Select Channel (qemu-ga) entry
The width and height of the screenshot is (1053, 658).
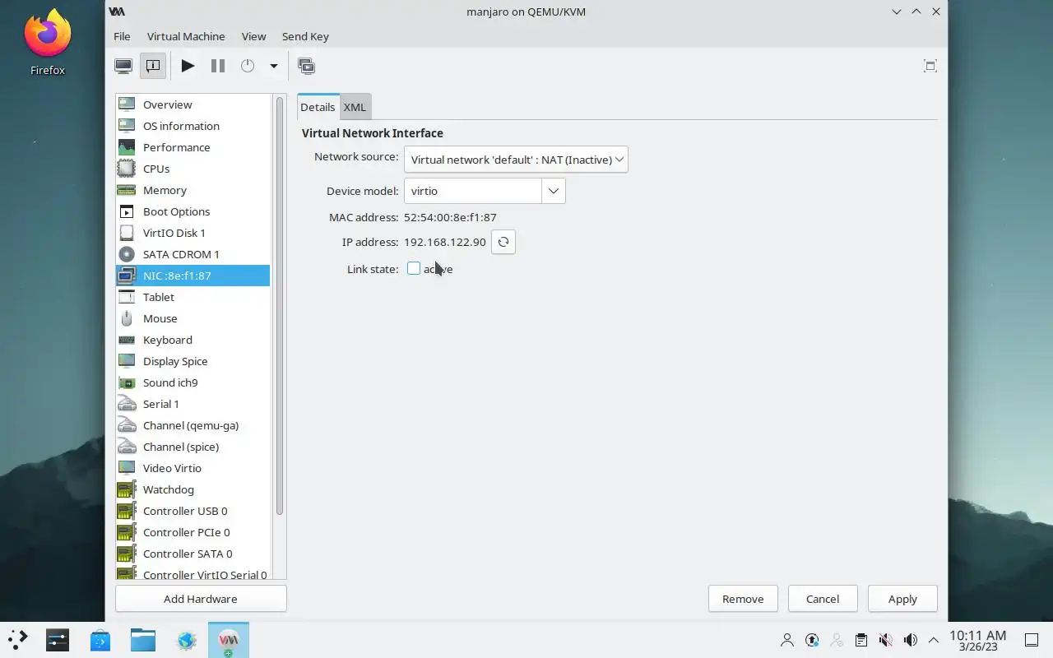(193, 425)
